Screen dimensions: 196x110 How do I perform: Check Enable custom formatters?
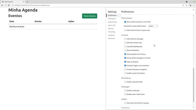125,73
